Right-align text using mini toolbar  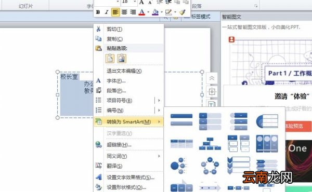(133, 12)
